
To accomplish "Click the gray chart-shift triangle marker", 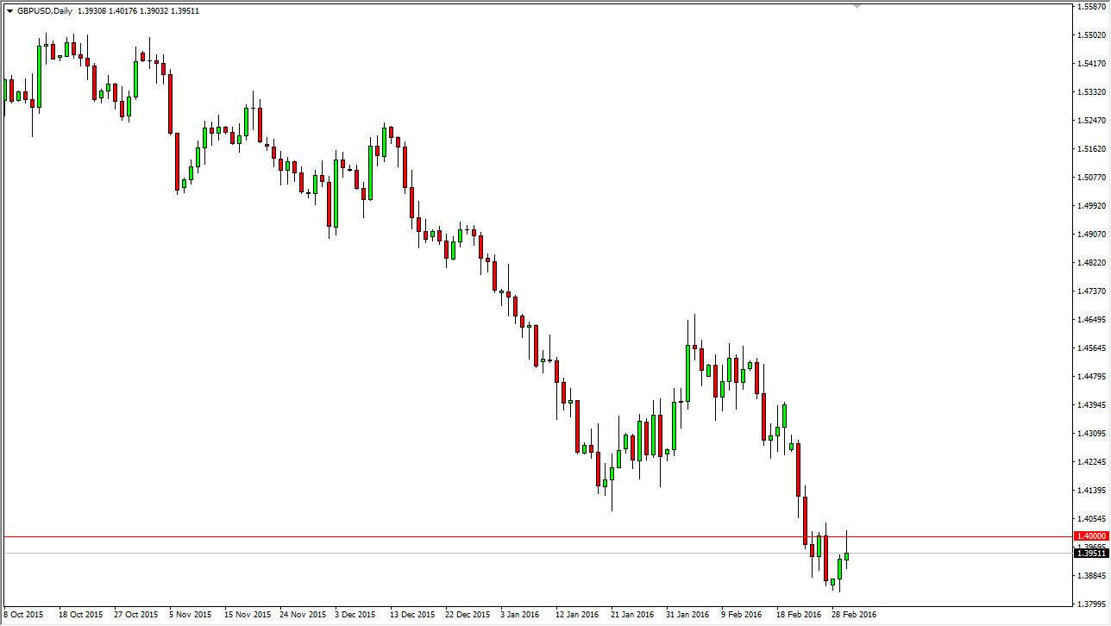I will (x=857, y=5).
